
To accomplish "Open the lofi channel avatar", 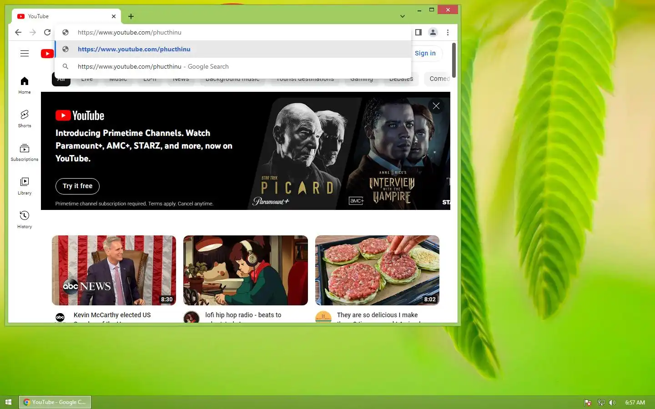I will [191, 317].
